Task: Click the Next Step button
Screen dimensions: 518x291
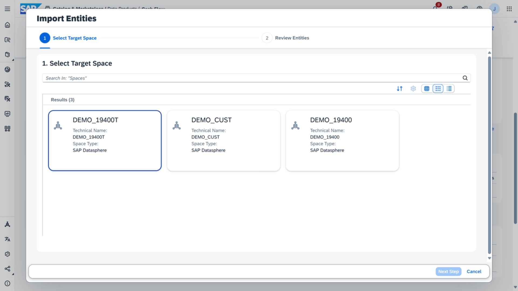Action: click(448, 271)
